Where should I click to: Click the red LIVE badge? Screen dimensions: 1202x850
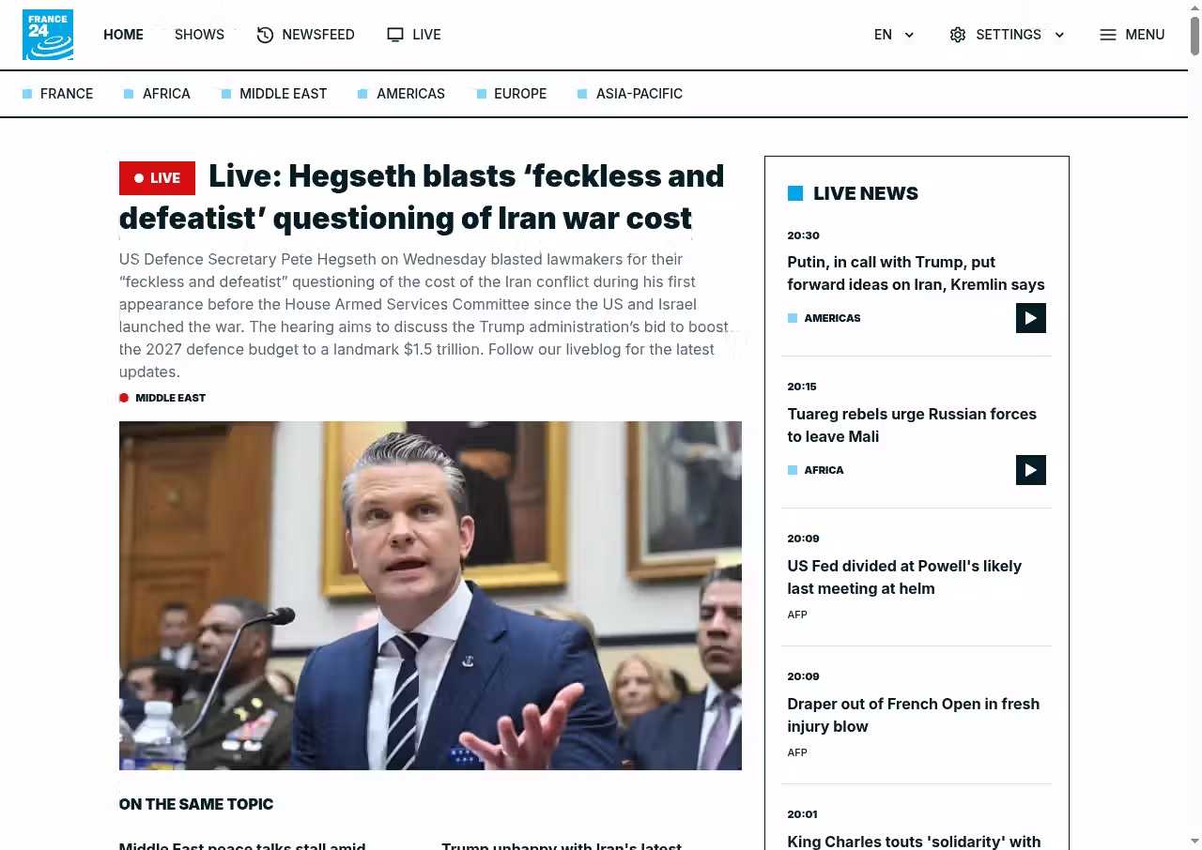157,178
